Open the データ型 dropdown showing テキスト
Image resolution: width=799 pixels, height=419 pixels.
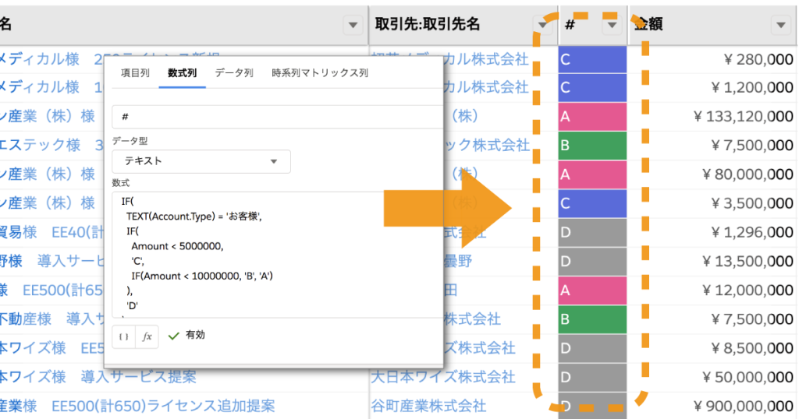click(x=201, y=161)
